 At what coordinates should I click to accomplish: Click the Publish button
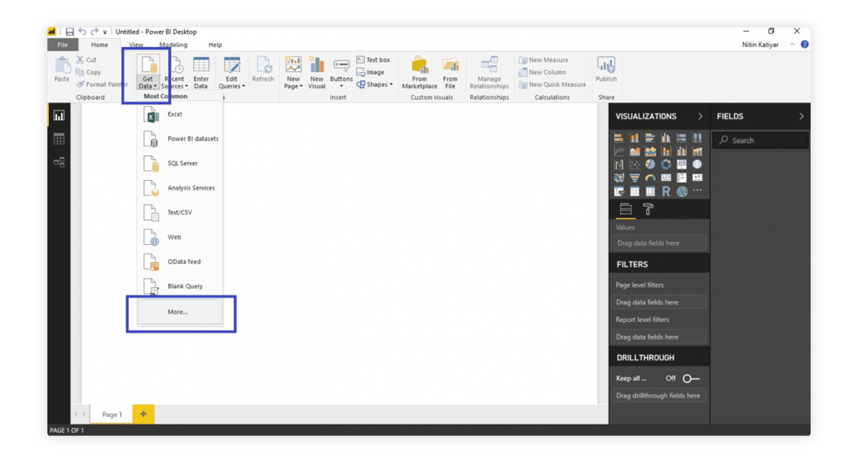coord(606,70)
